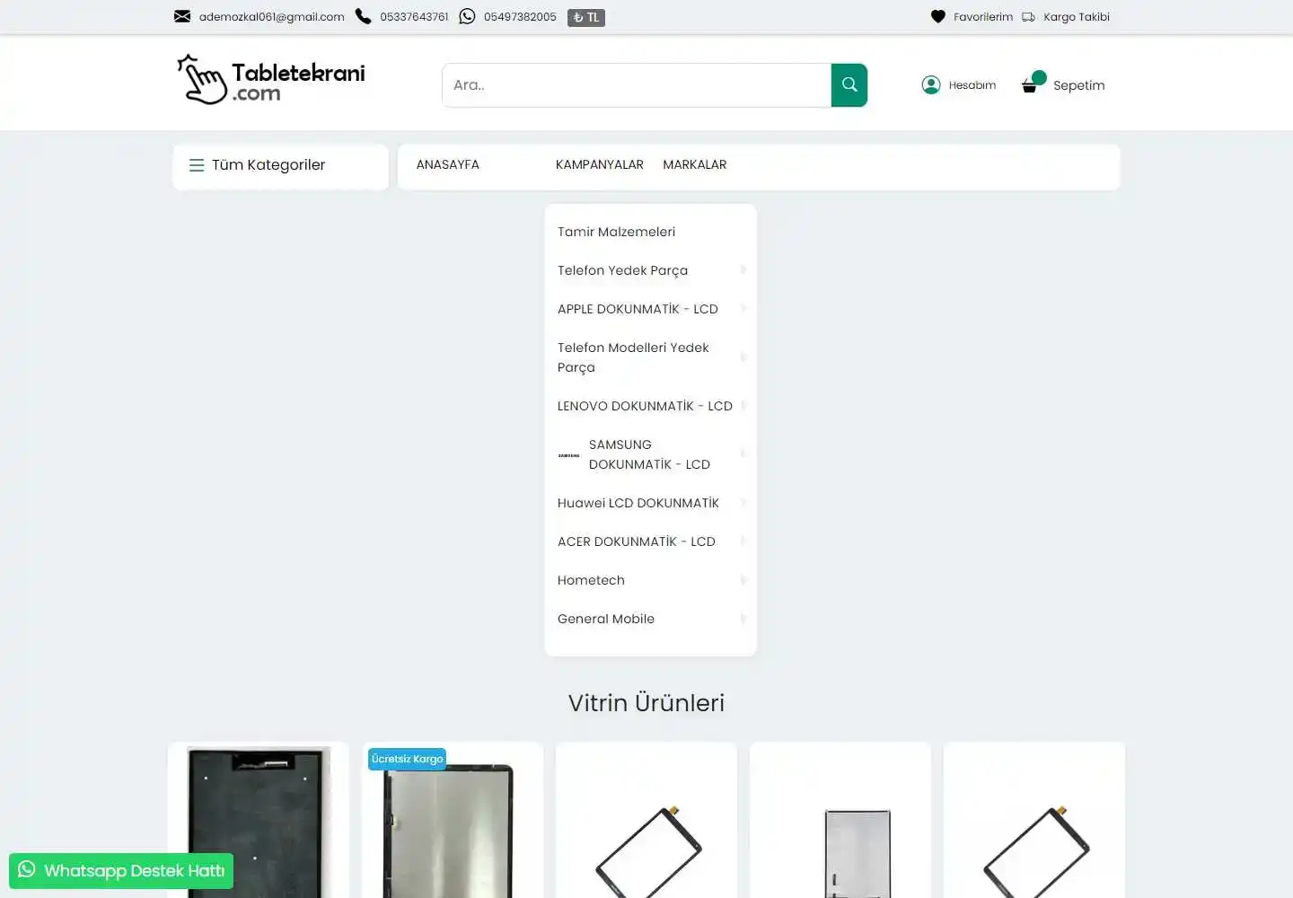Open fourth Vitrin product LCD panel
The height and width of the screenshot is (898, 1293).
(x=840, y=822)
